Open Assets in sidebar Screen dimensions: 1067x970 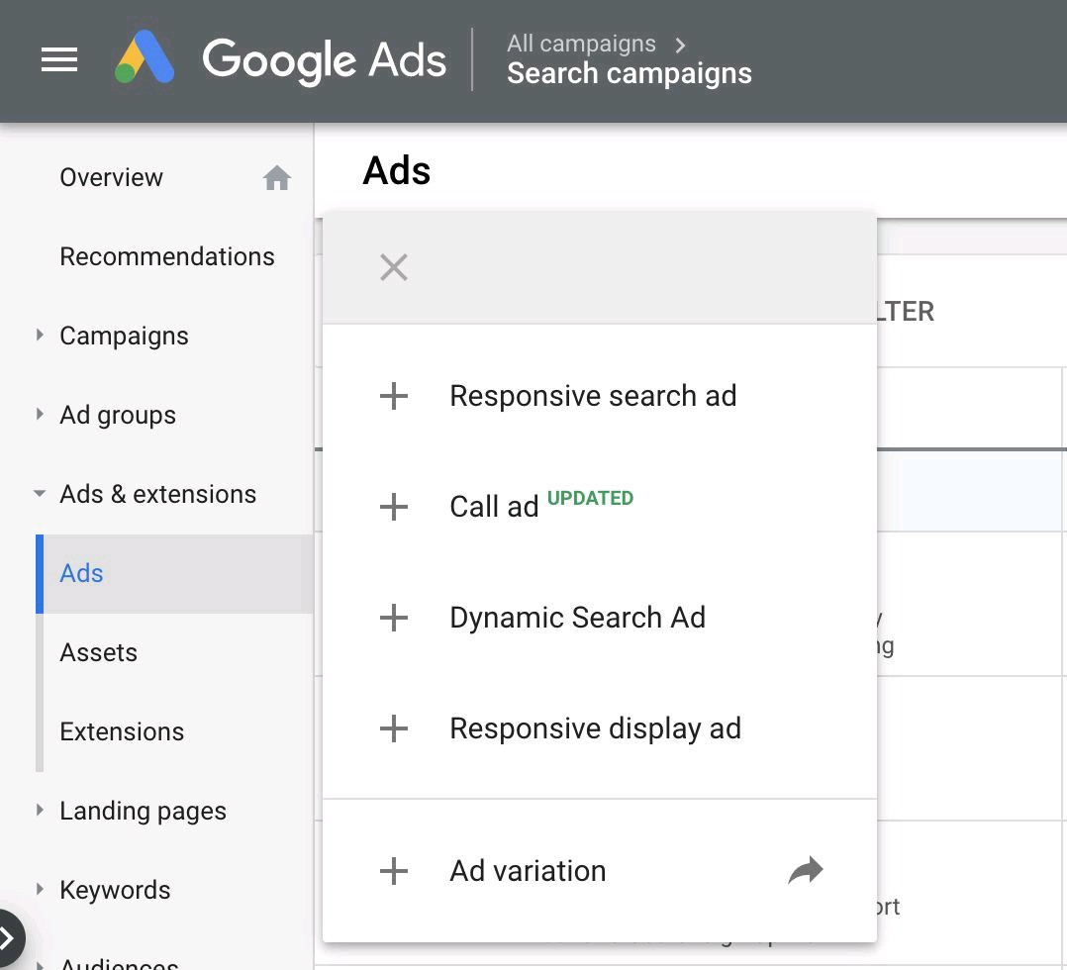(99, 653)
